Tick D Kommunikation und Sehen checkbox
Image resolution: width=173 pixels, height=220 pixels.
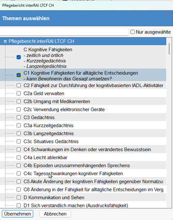pyautogui.click(x=19, y=198)
